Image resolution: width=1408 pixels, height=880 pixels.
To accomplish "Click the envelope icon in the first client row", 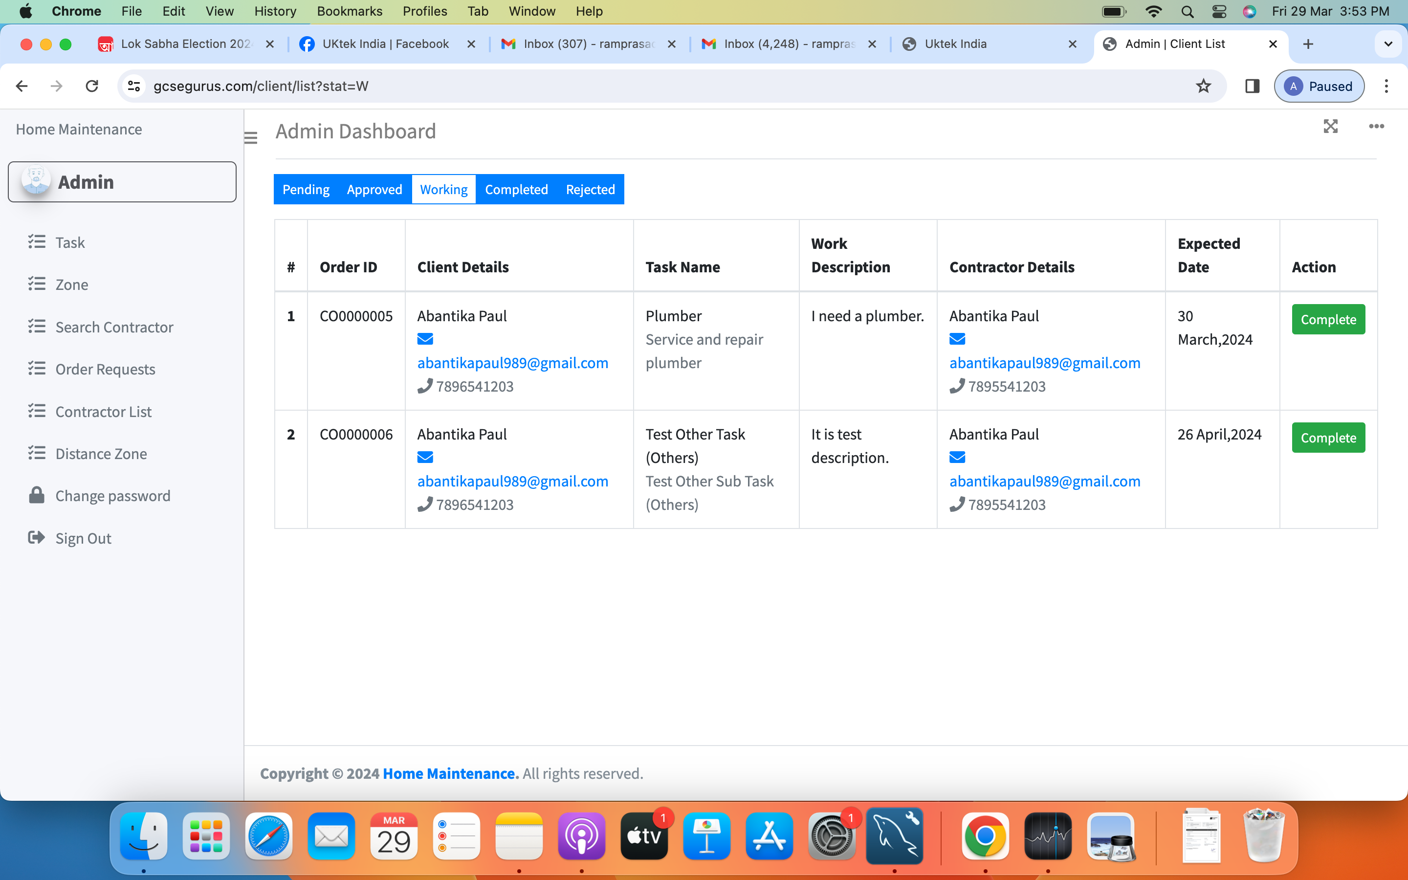I will (425, 339).
